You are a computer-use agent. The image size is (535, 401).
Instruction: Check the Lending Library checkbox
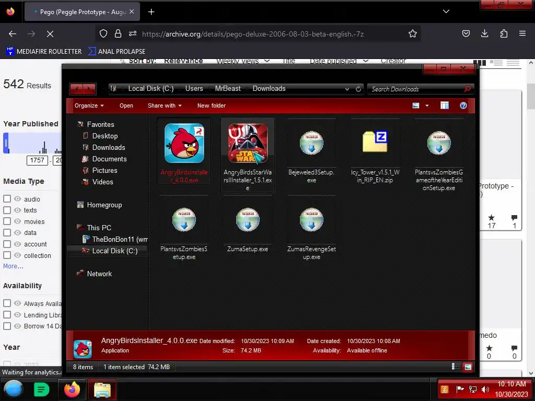(7, 315)
